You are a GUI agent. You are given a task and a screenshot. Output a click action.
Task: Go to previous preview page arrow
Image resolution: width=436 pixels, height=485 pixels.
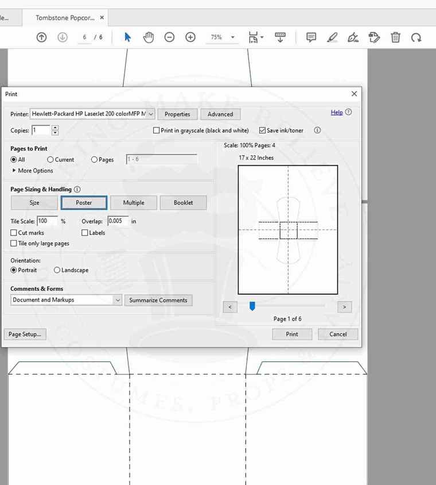pos(230,307)
